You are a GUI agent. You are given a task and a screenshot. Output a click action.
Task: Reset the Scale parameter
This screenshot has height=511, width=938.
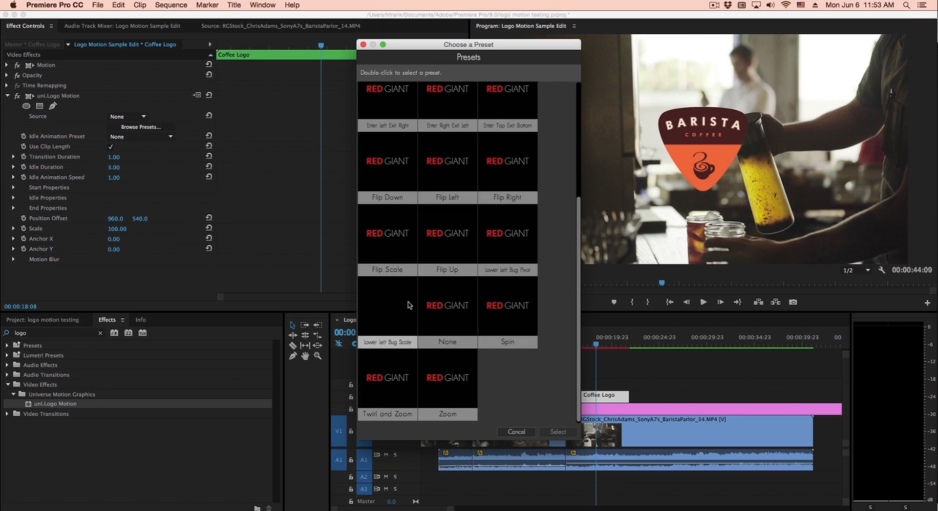[x=209, y=228]
